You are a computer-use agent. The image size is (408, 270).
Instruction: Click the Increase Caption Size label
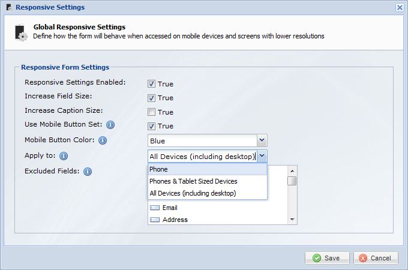point(64,110)
